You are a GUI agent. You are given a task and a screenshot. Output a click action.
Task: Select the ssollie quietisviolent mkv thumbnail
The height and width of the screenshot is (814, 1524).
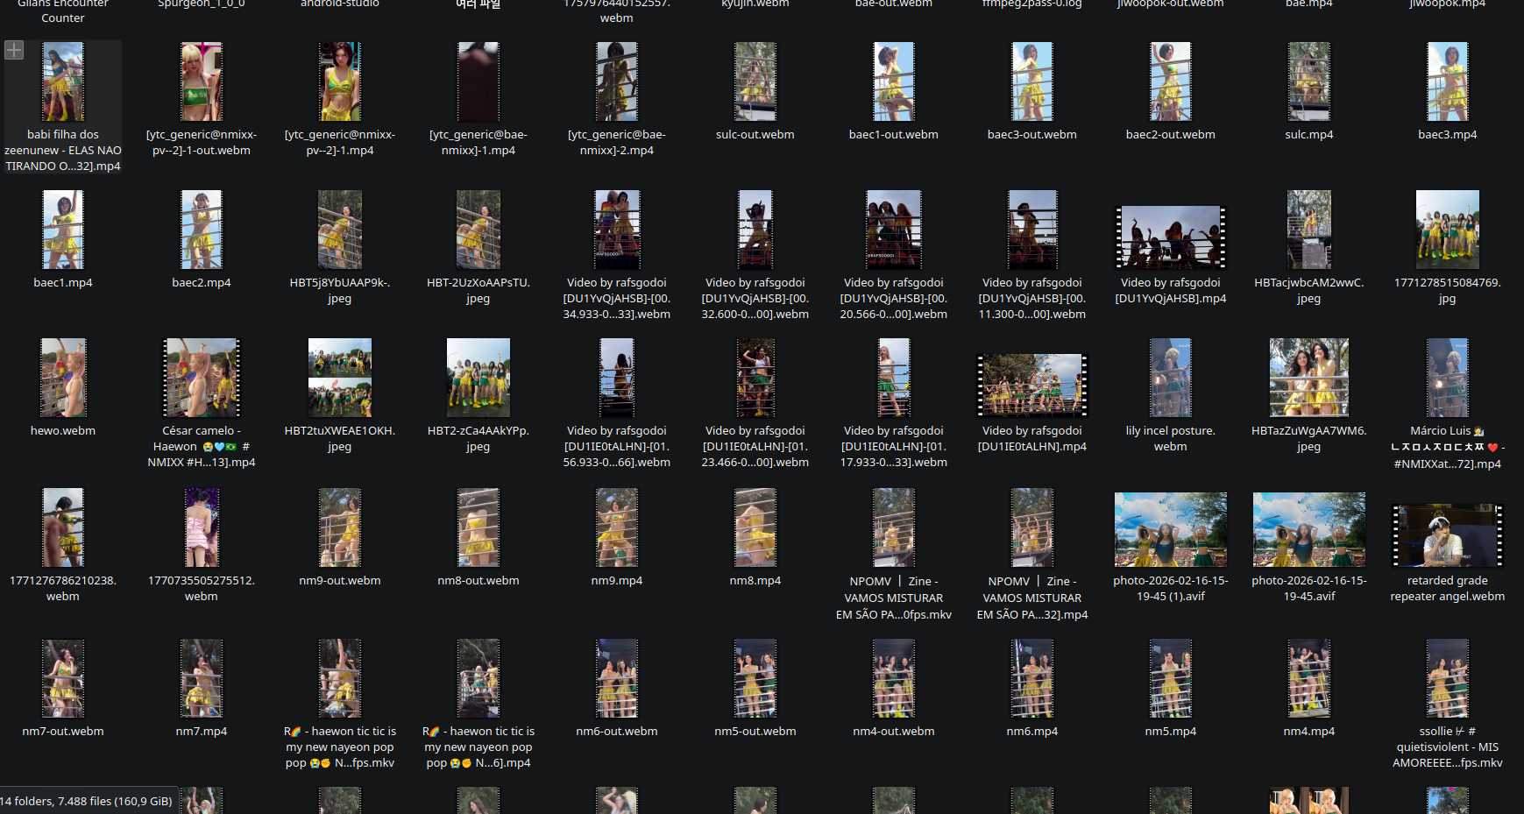pyautogui.click(x=1448, y=678)
